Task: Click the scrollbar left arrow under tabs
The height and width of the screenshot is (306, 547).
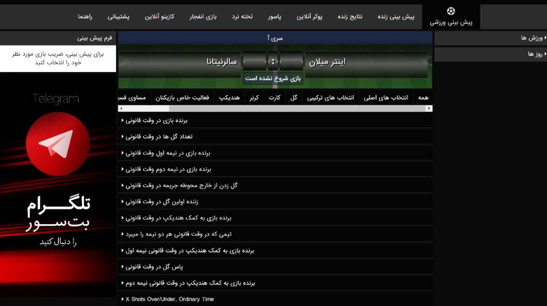Action: 121,108
